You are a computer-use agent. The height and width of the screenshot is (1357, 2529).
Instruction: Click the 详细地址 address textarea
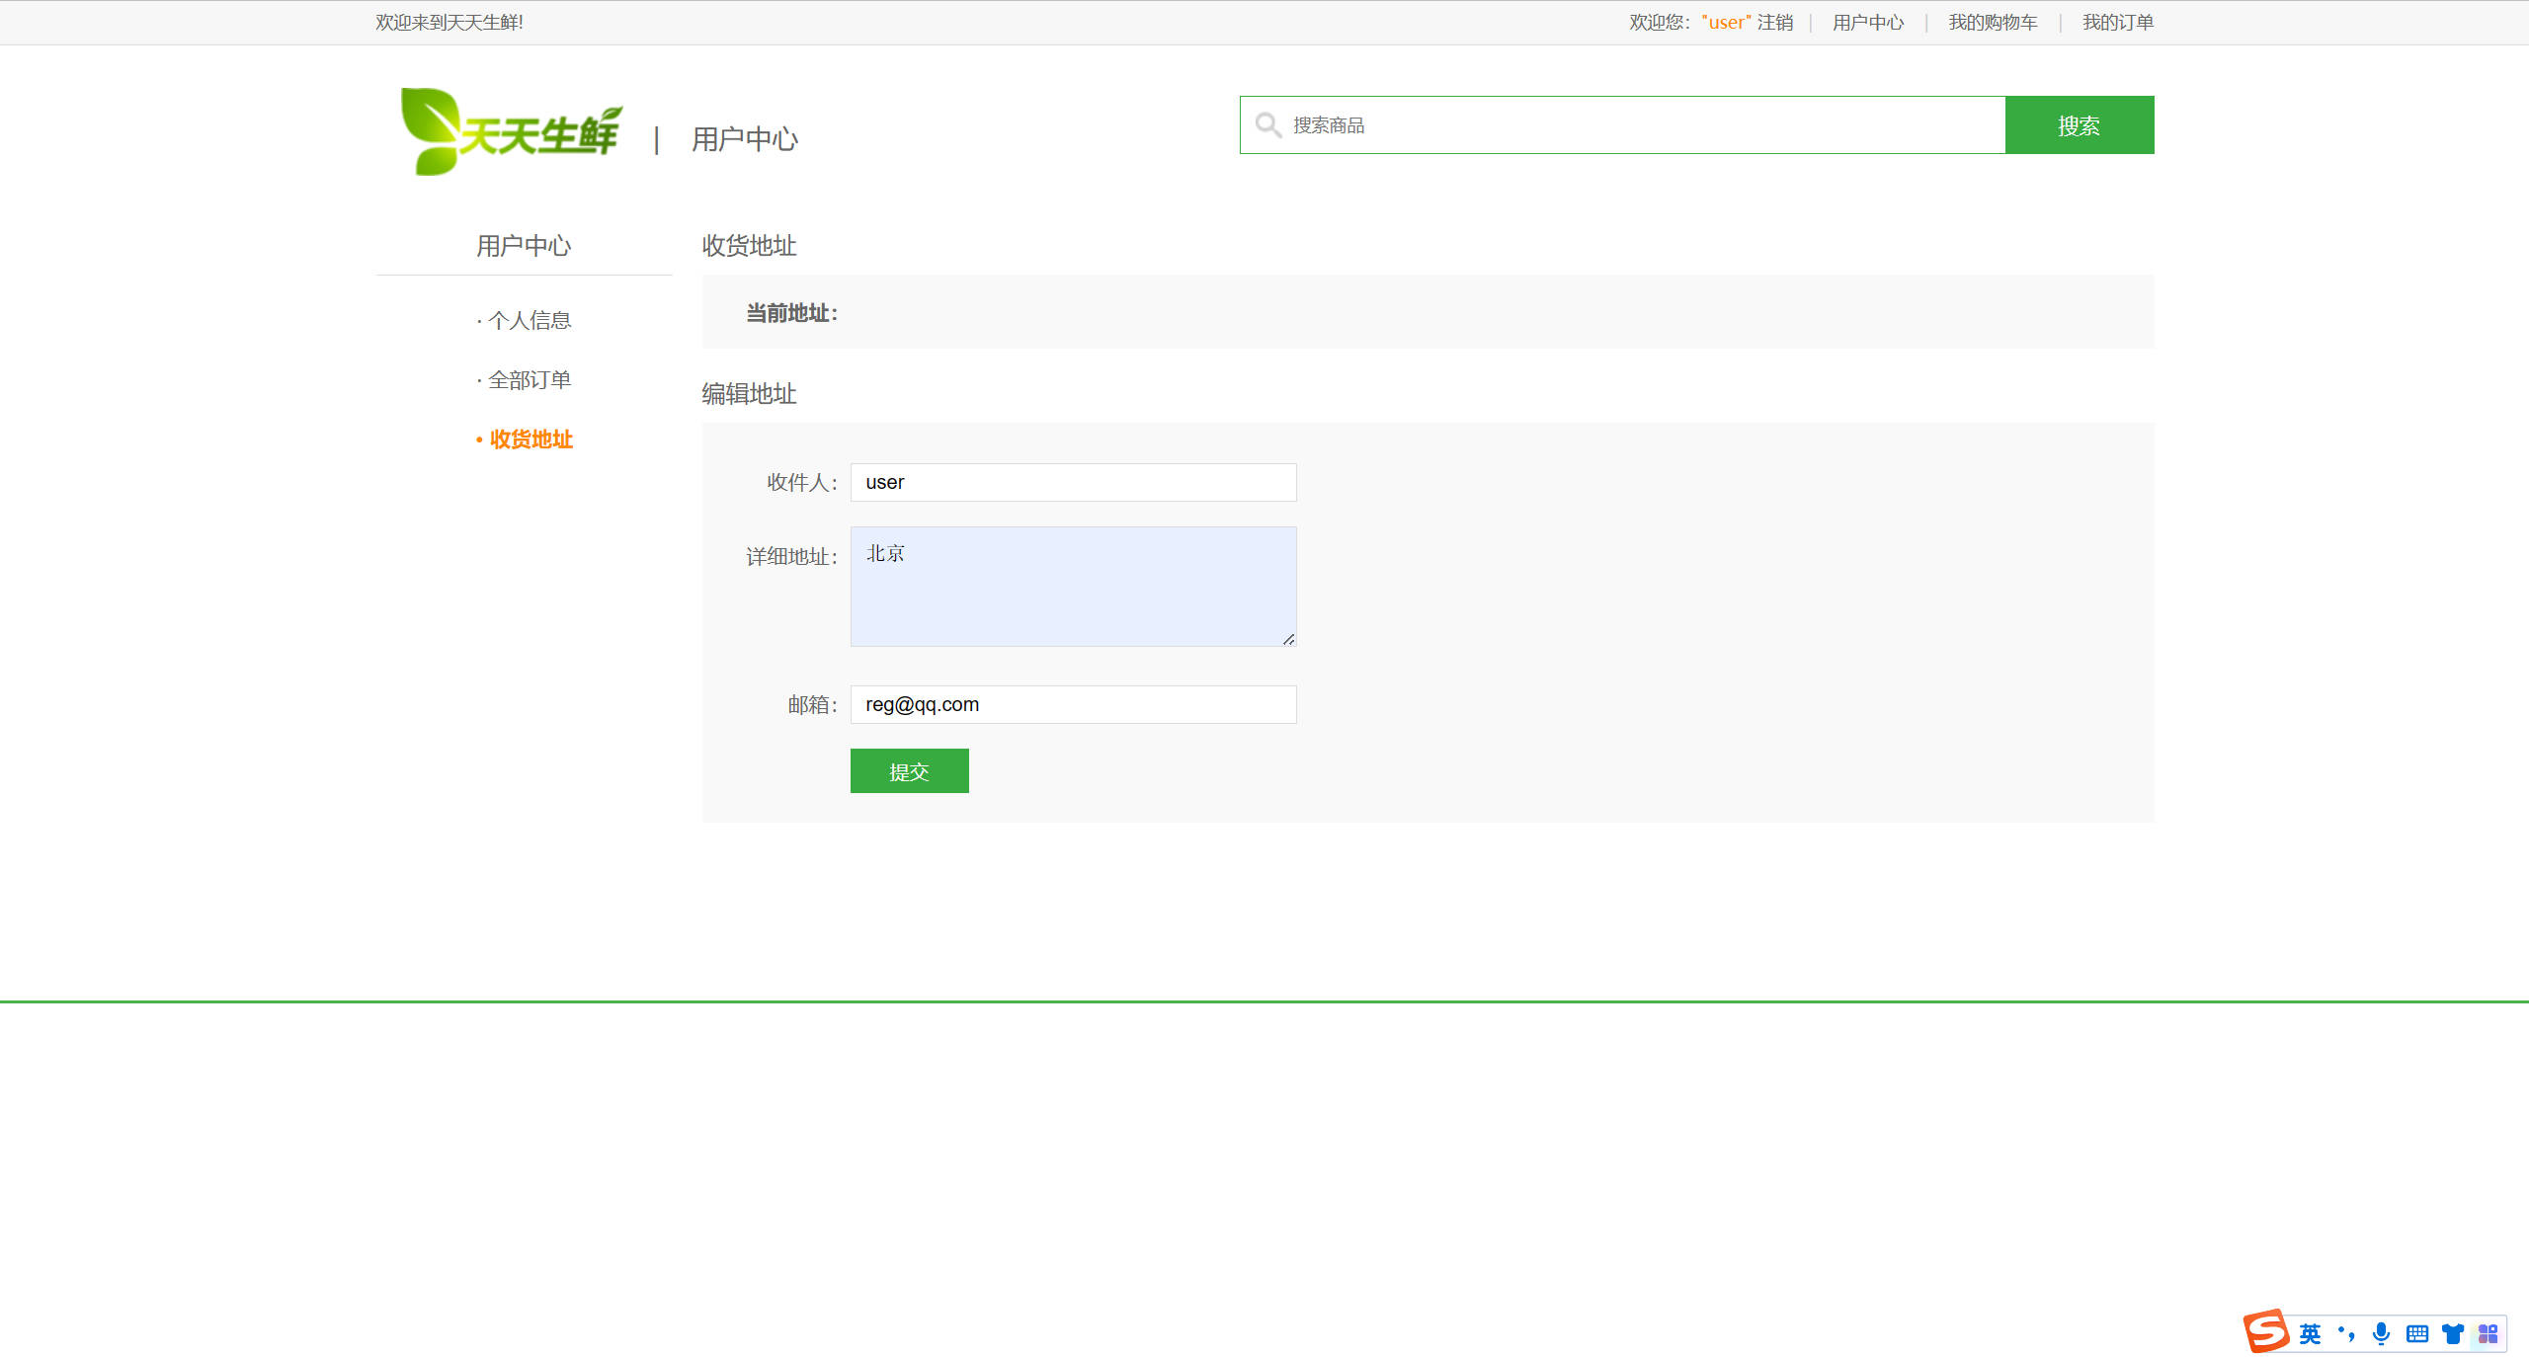click(1073, 586)
